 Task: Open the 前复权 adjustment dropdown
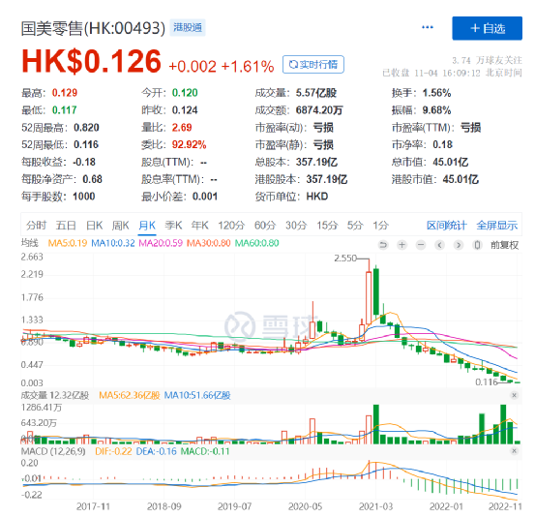pyautogui.click(x=504, y=245)
